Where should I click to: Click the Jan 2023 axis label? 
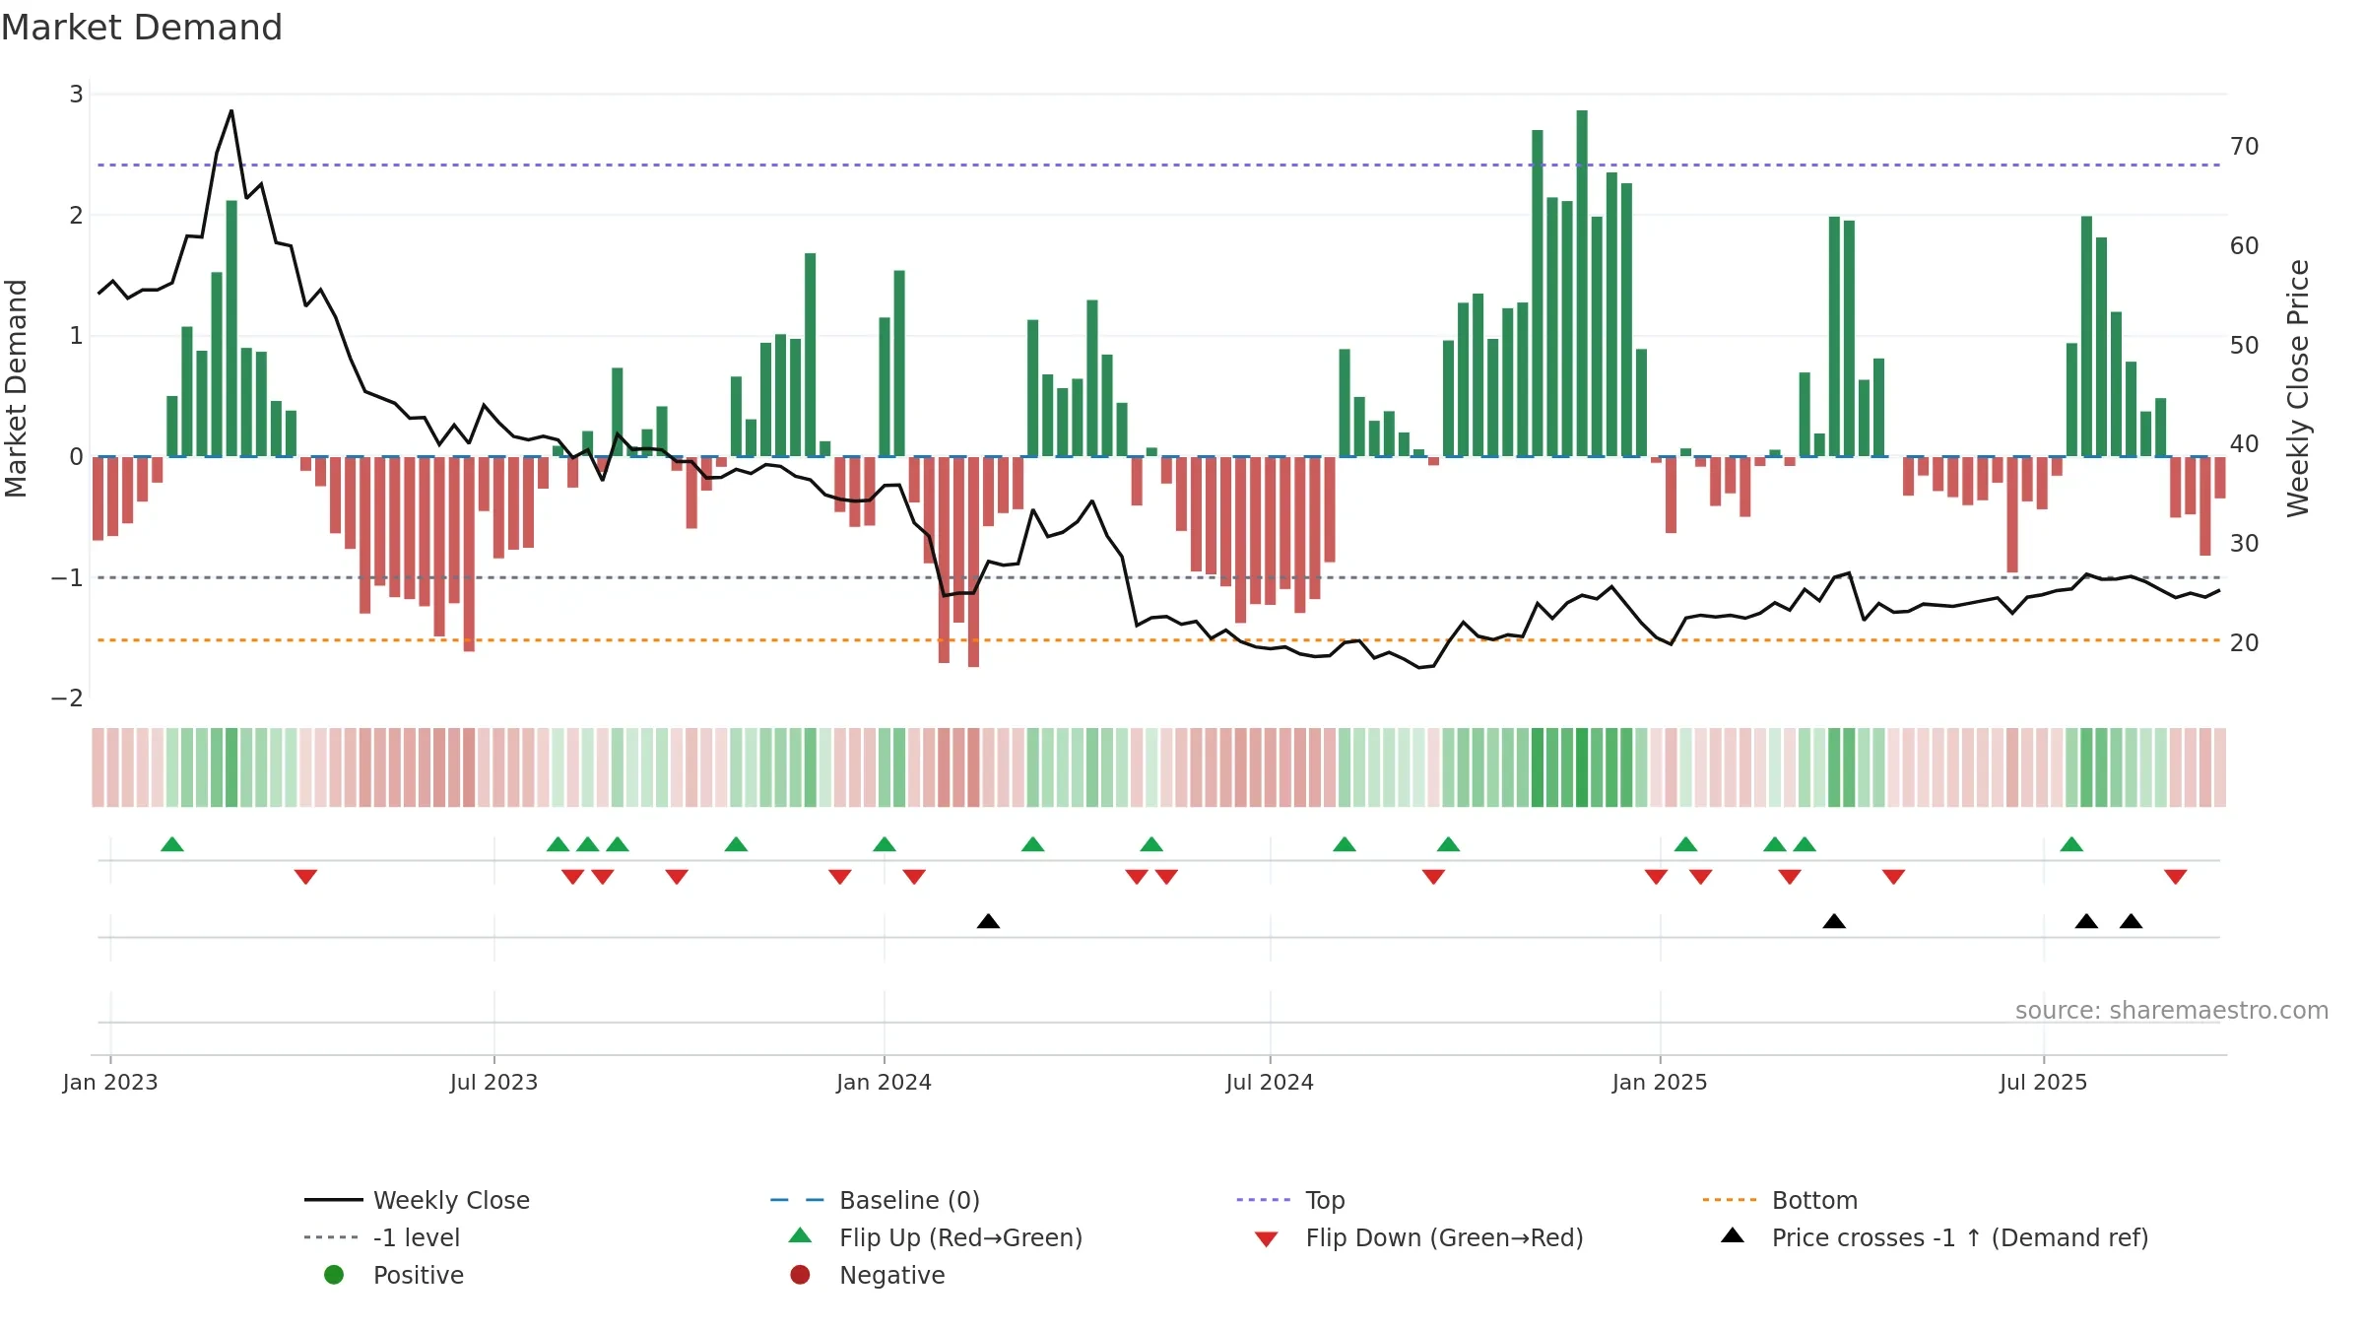pos(110,1082)
